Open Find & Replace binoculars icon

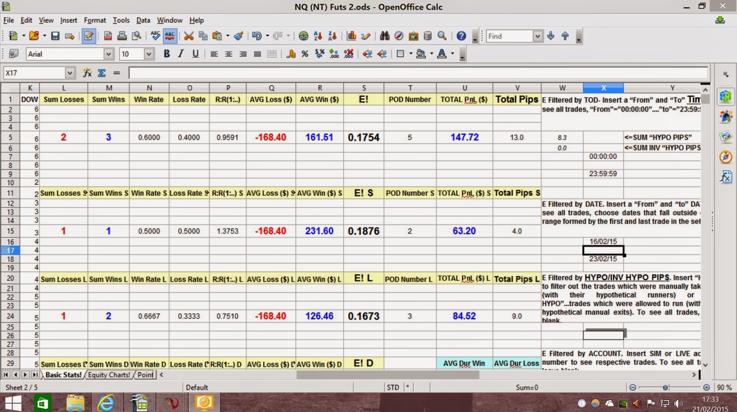click(385, 36)
